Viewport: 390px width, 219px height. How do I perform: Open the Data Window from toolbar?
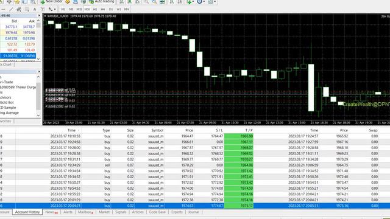[9, 2]
